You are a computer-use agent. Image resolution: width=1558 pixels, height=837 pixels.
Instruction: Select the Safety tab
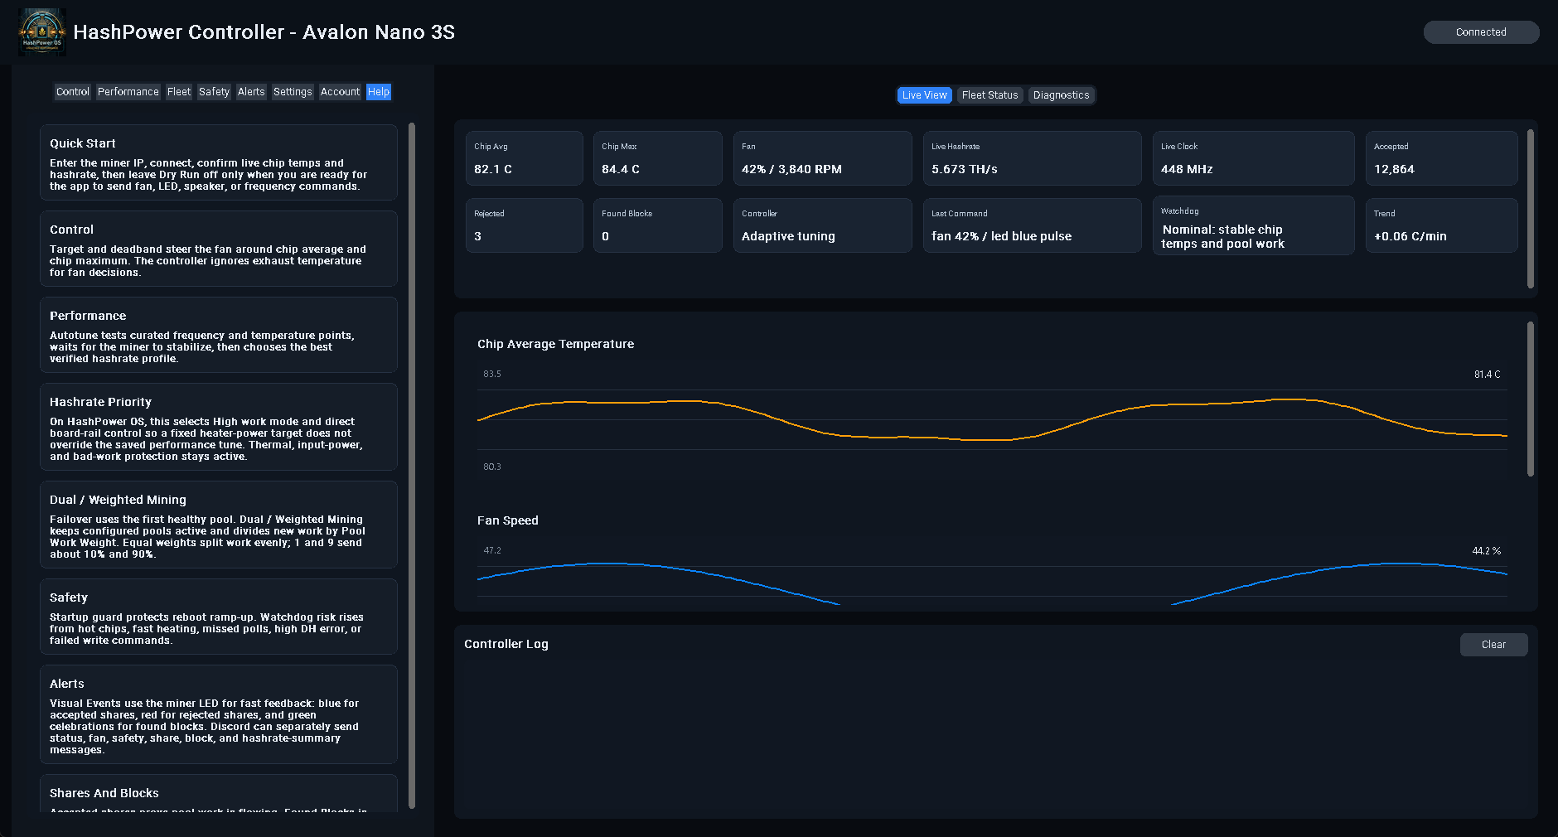pyautogui.click(x=214, y=92)
